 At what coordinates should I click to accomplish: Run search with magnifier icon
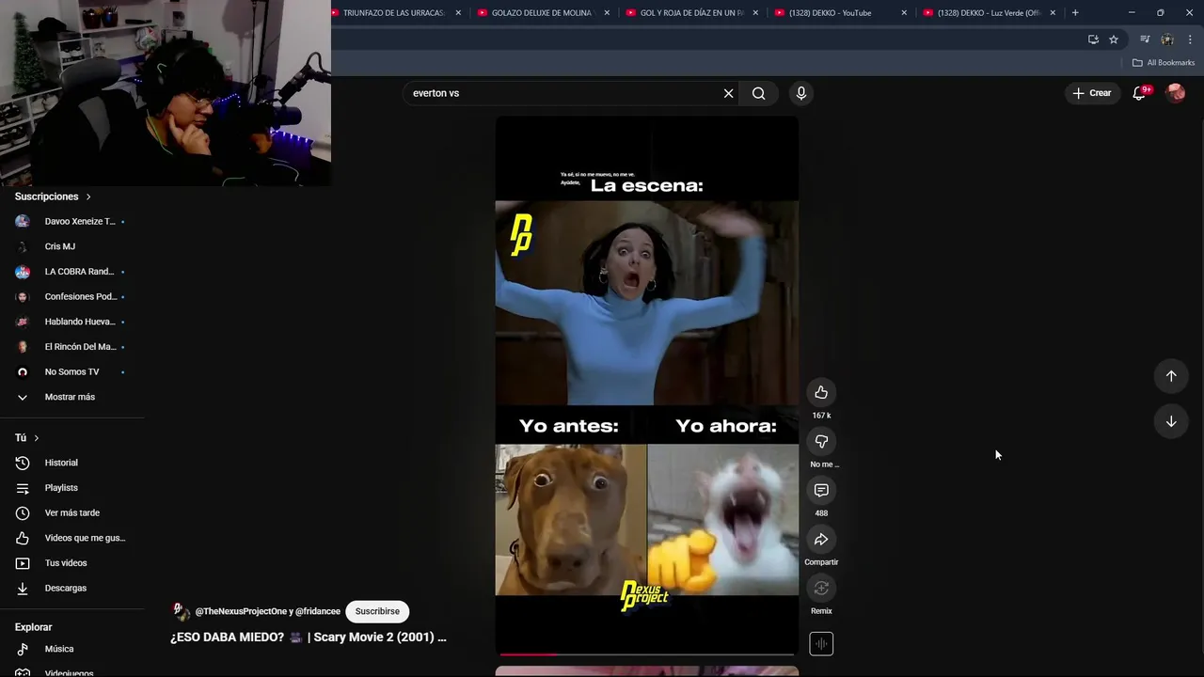(758, 93)
